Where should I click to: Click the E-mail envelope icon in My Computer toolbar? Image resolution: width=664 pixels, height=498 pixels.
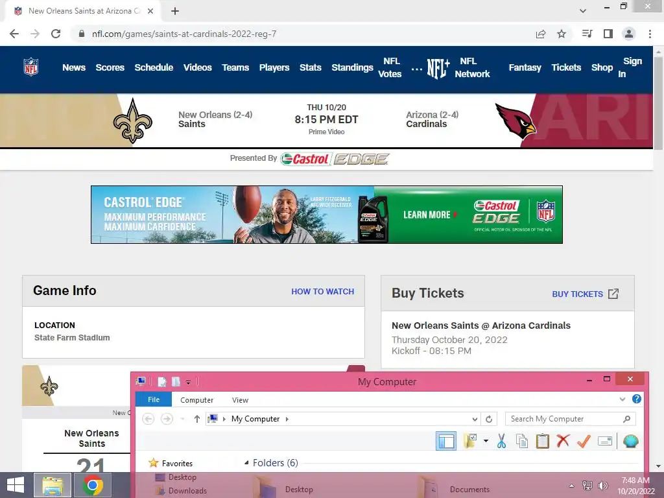(605, 441)
